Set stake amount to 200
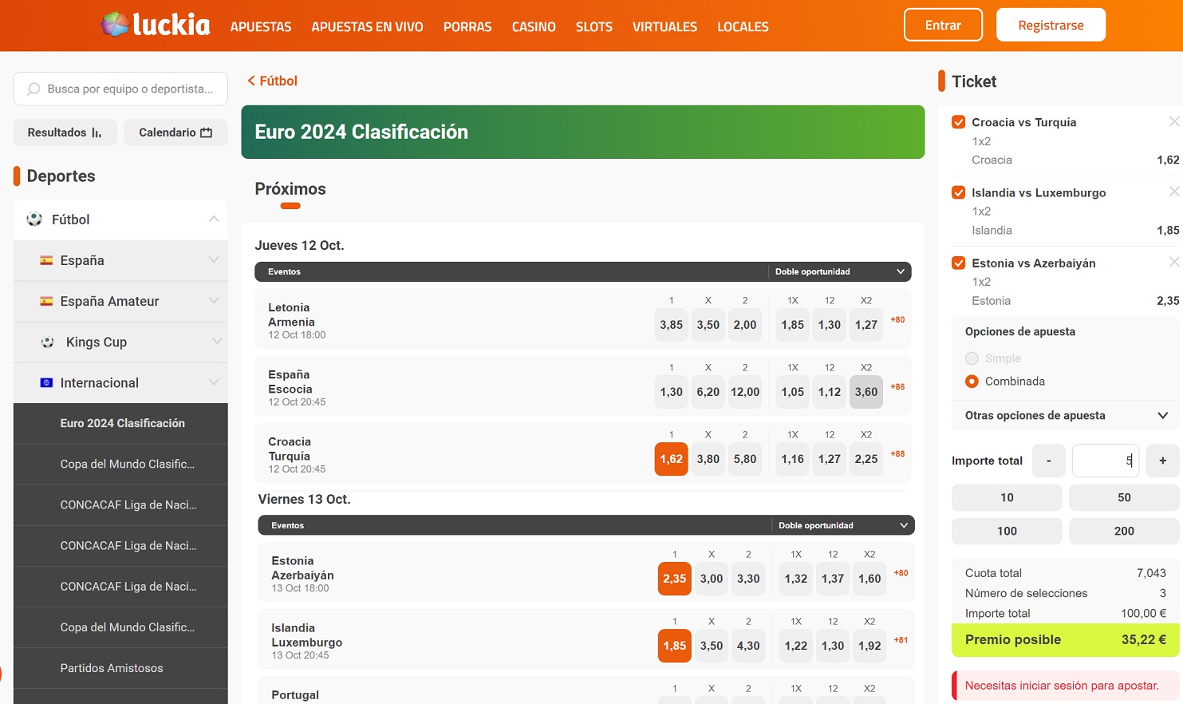This screenshot has width=1183, height=704. [x=1124, y=531]
